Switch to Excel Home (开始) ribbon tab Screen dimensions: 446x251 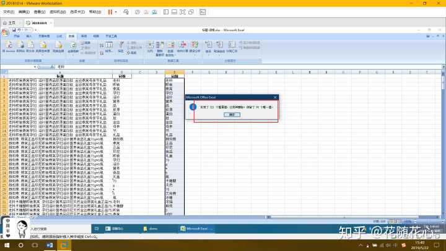coord(17,36)
